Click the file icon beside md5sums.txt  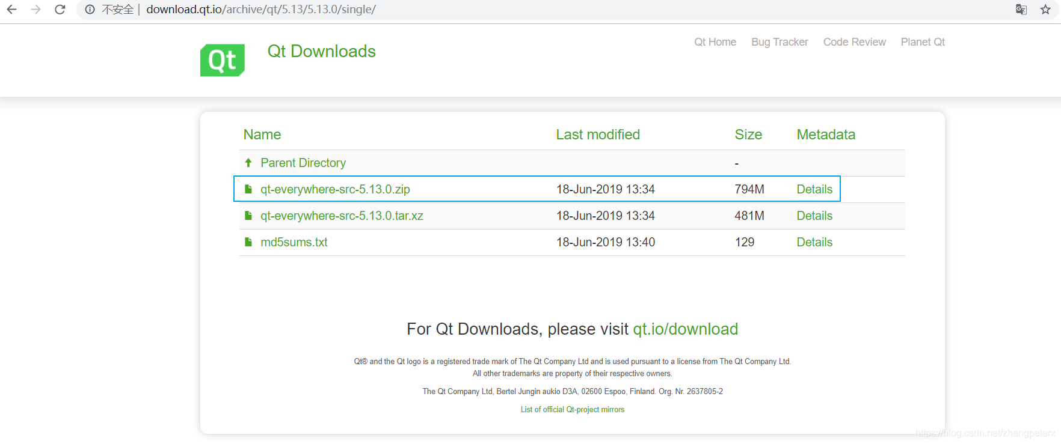248,242
